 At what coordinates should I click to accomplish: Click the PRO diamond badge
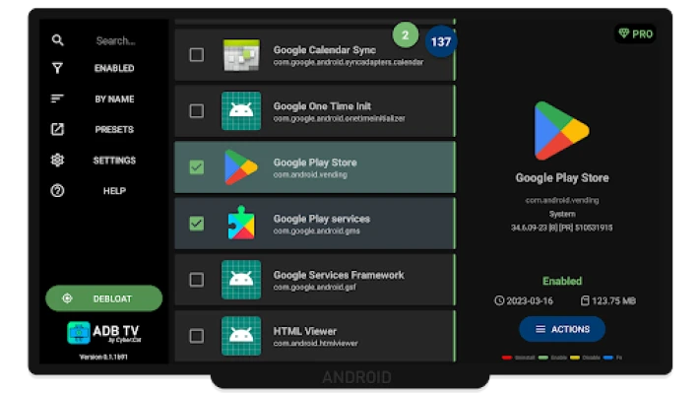(635, 33)
